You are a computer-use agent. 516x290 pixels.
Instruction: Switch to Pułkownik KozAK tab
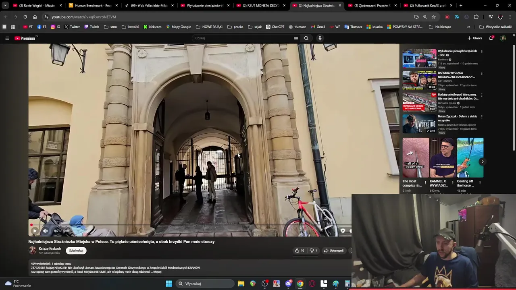click(x=427, y=6)
